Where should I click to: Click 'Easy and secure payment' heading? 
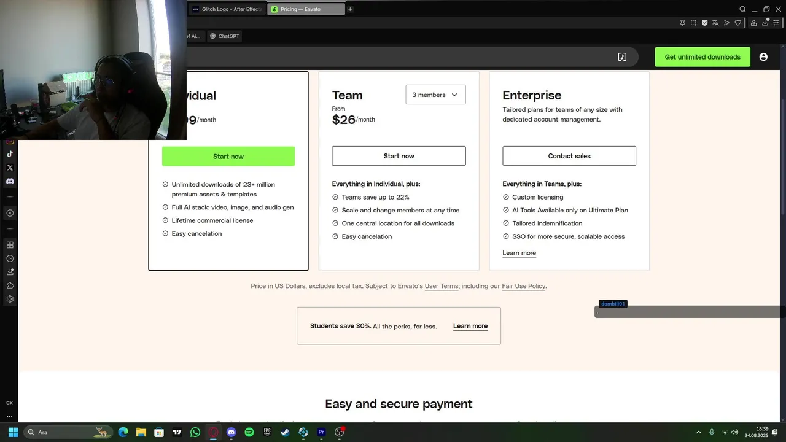tap(399, 404)
